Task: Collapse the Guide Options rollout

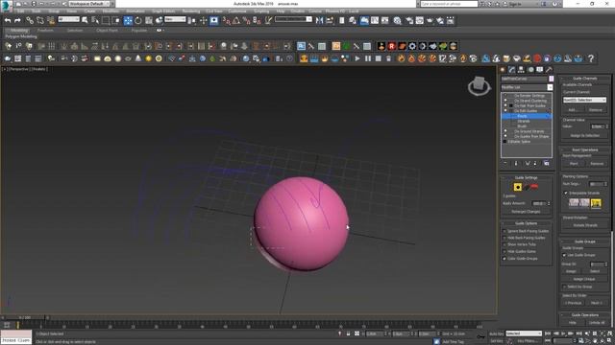Action: (526, 223)
